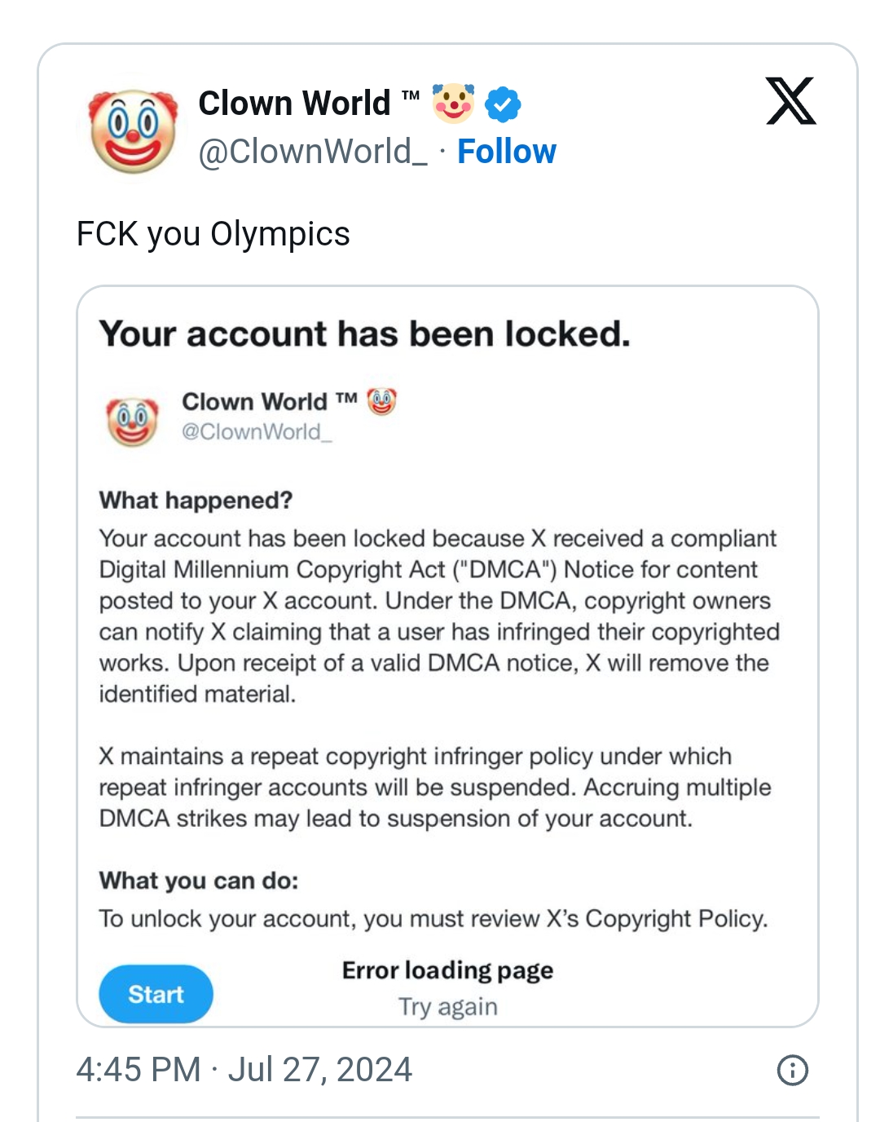Open the tweet timestamp 4:45 PM Jul 27, 2024
This screenshot has width=880, height=1122.
244,1070
